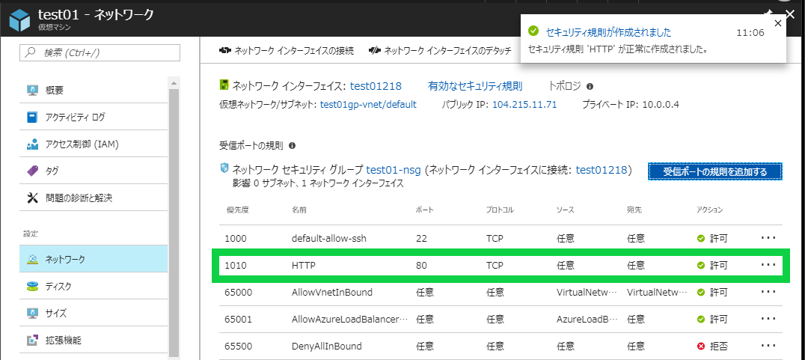Image resolution: width=805 pixels, height=360 pixels.
Task: Click the タグ purple tag icon
Action: [x=32, y=171]
